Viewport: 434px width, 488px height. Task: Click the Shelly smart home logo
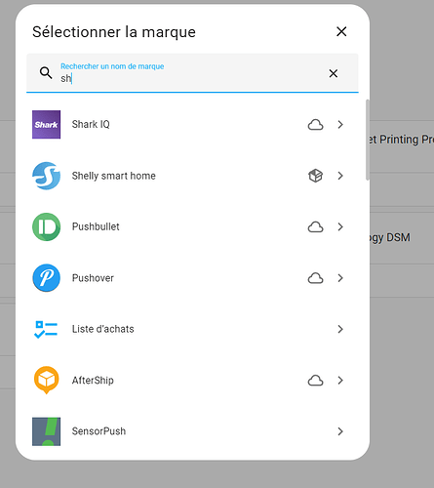click(x=46, y=176)
